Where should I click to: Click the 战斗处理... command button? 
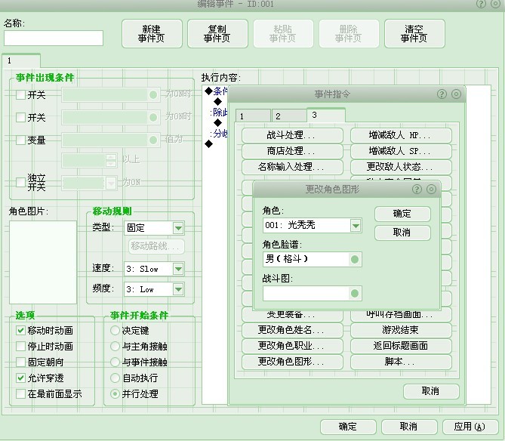(x=292, y=135)
